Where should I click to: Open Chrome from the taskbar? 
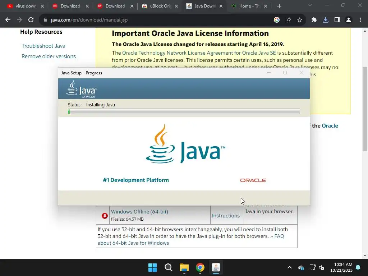200,267
